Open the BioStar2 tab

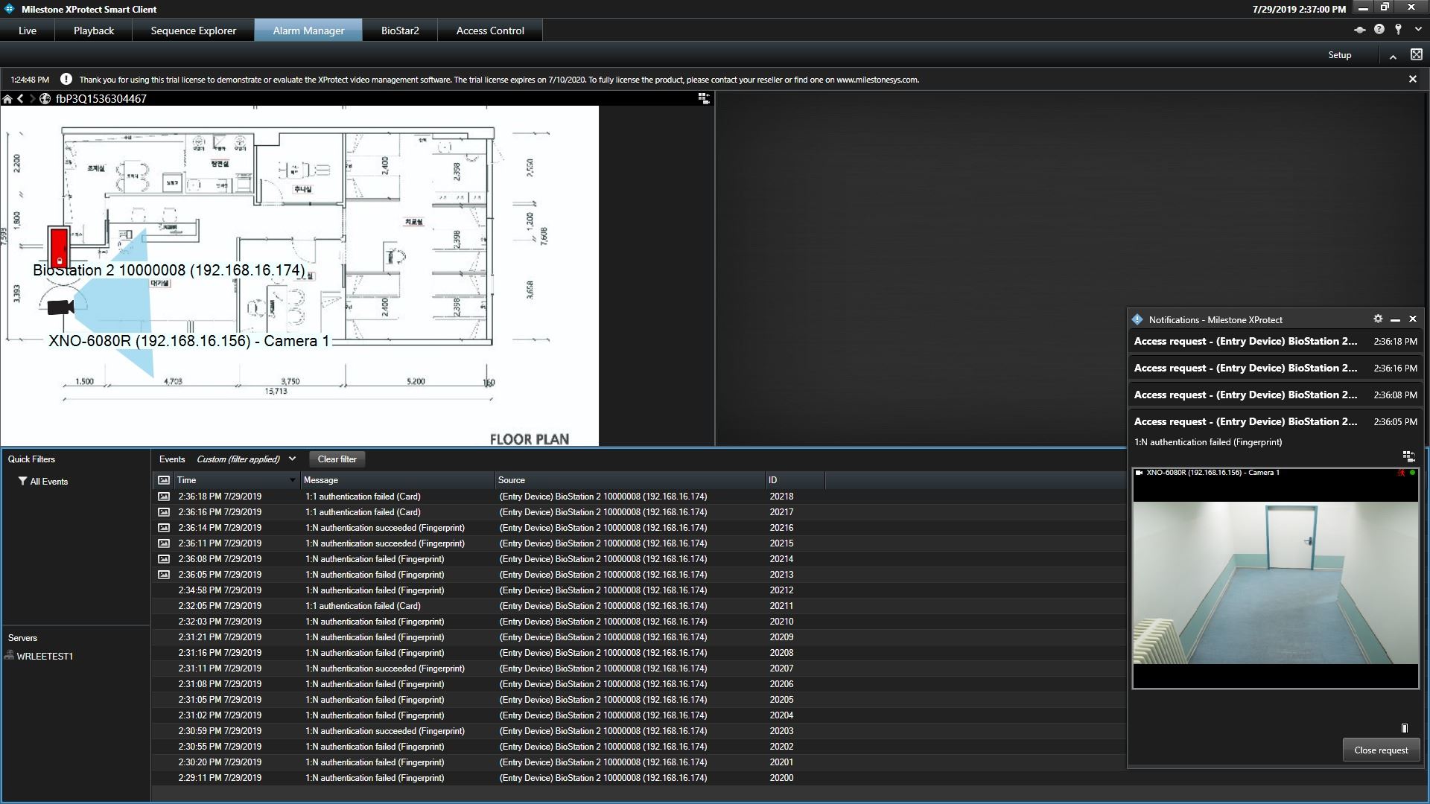400,31
